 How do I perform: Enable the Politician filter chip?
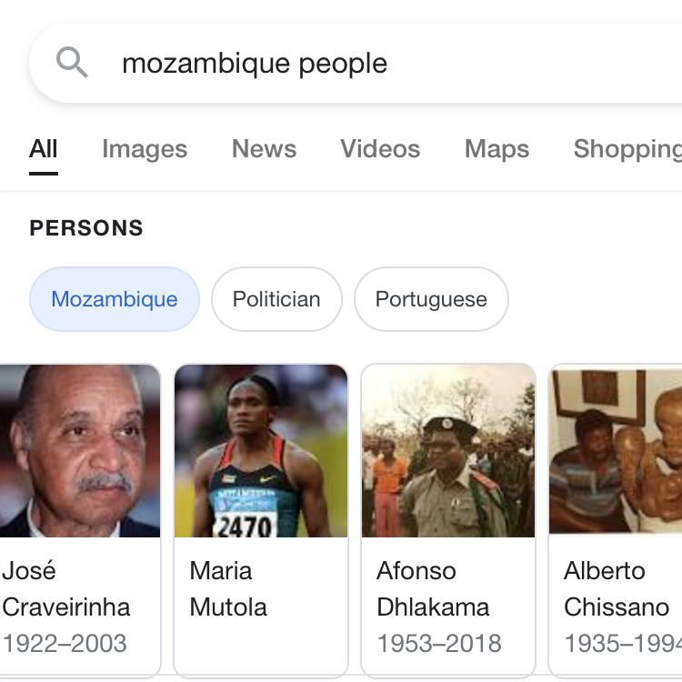[276, 299]
